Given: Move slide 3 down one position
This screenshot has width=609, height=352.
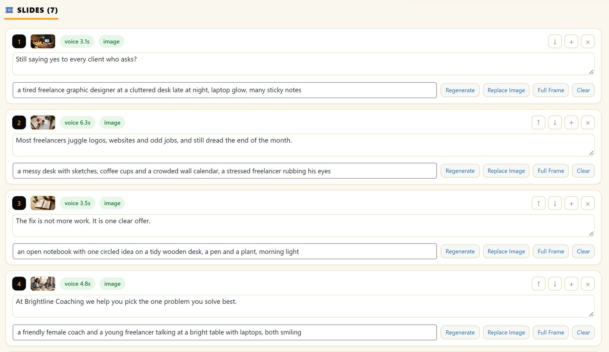Looking at the screenshot, I should click(555, 203).
